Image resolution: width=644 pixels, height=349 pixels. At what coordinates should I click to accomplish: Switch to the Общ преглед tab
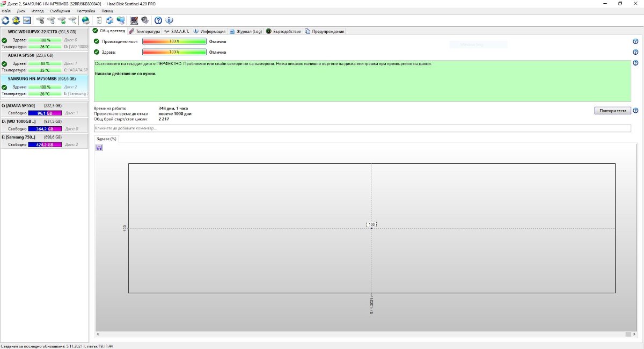pyautogui.click(x=109, y=31)
